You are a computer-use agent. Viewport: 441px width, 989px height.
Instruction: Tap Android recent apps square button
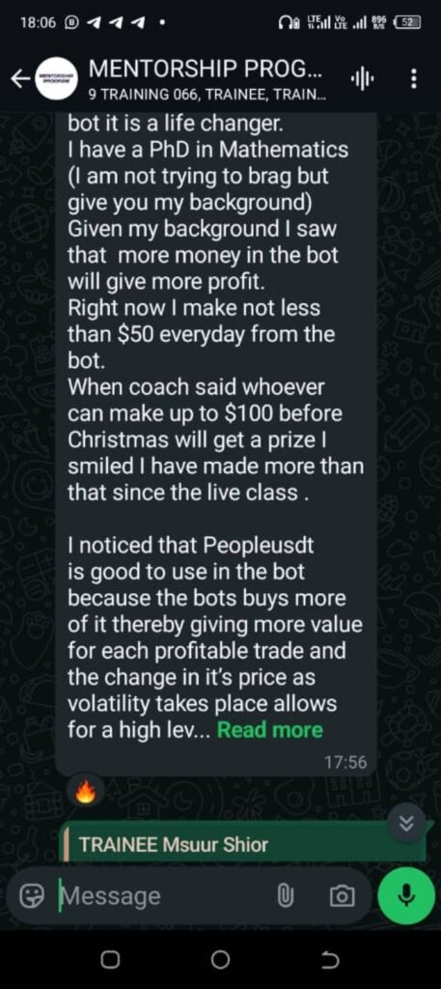pyautogui.click(x=110, y=960)
